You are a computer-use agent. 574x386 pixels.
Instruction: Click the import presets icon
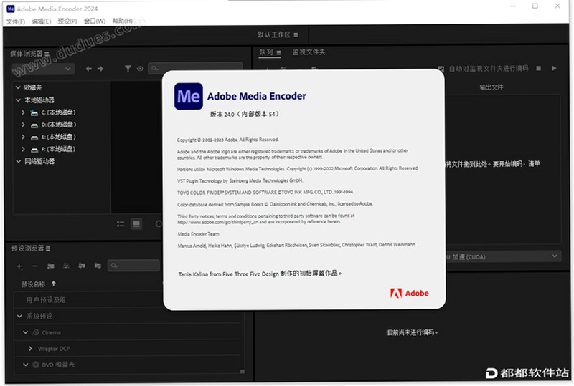click(82, 266)
